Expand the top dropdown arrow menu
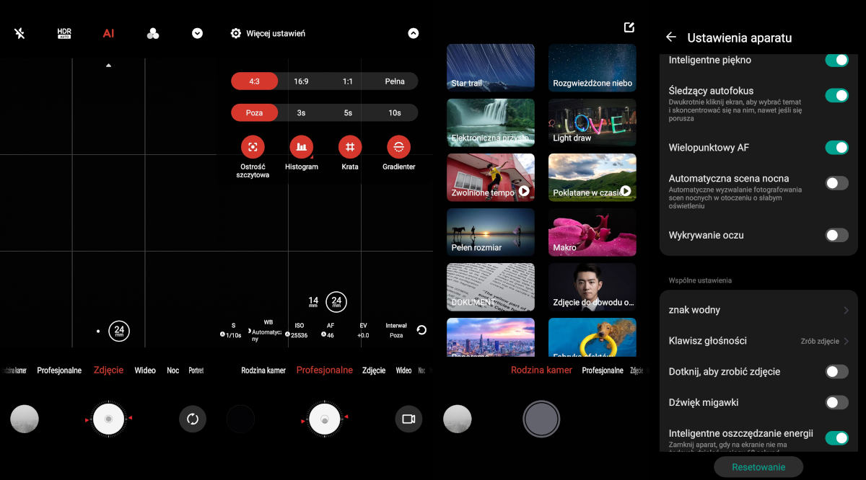 [x=197, y=33]
